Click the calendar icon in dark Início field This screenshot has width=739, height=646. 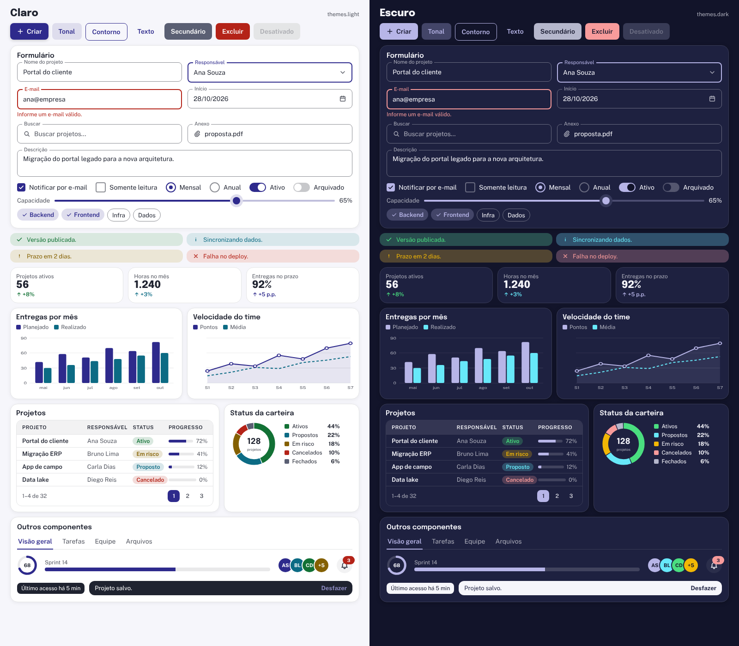[712, 99]
